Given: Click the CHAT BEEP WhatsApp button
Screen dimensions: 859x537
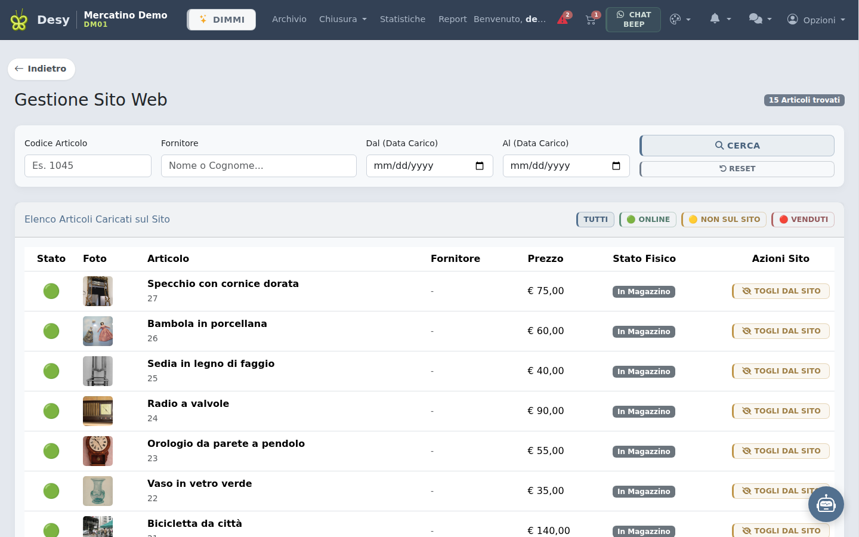Looking at the screenshot, I should [633, 20].
